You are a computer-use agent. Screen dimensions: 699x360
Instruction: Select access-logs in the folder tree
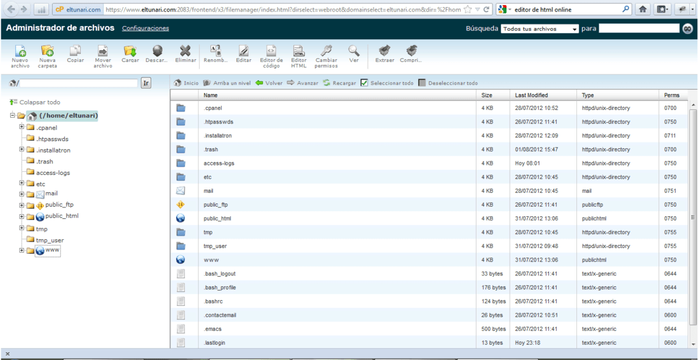coord(53,172)
